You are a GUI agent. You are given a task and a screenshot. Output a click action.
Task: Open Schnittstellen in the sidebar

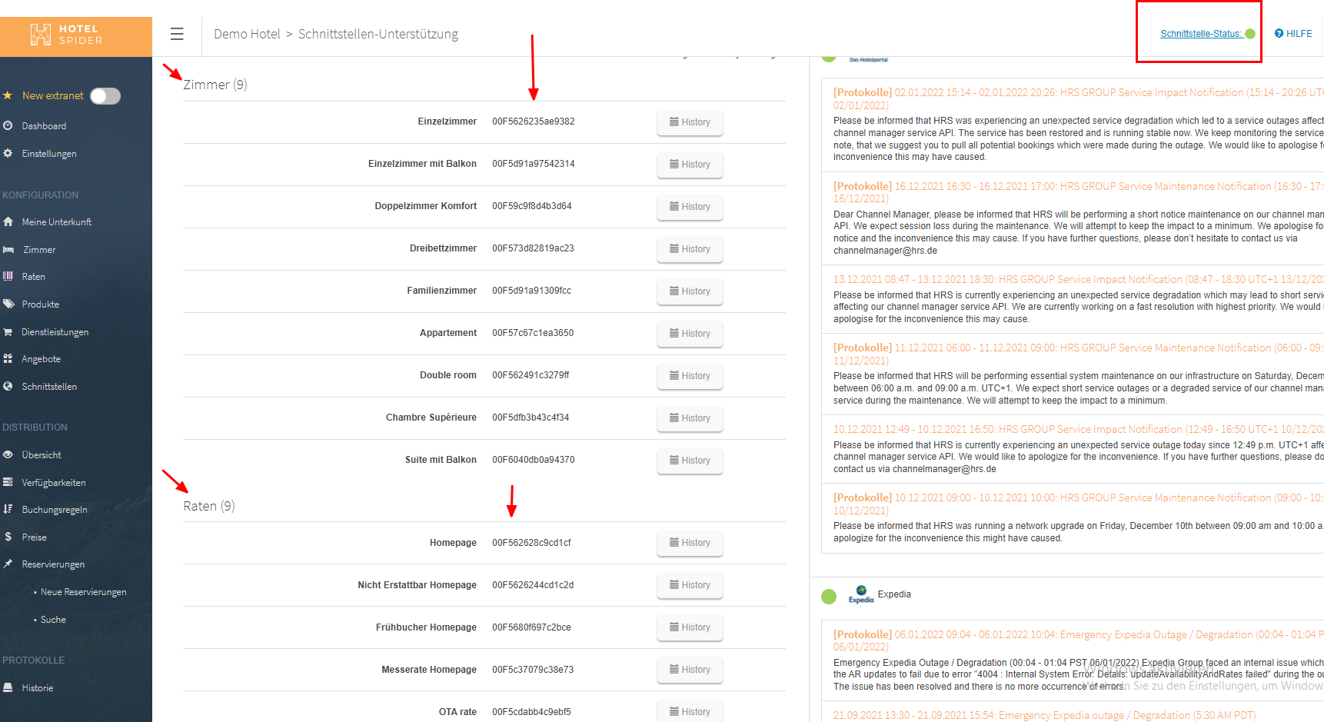[x=49, y=387]
